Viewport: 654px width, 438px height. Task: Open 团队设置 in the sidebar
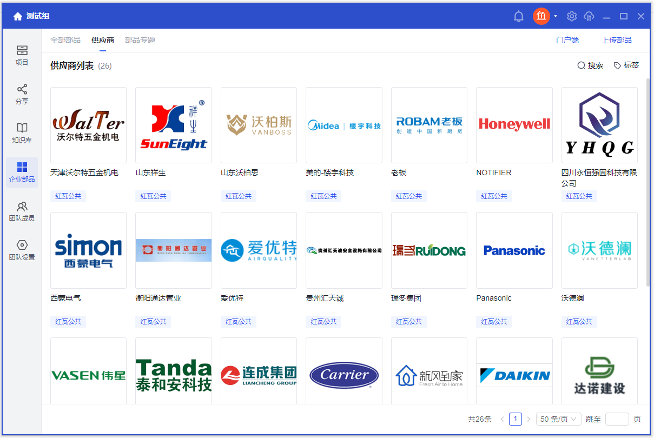pos(22,250)
